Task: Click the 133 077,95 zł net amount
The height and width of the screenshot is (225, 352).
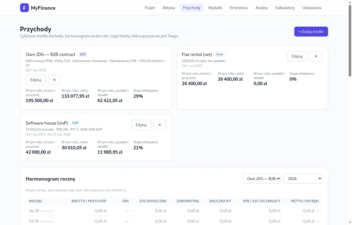Action: click(75, 96)
